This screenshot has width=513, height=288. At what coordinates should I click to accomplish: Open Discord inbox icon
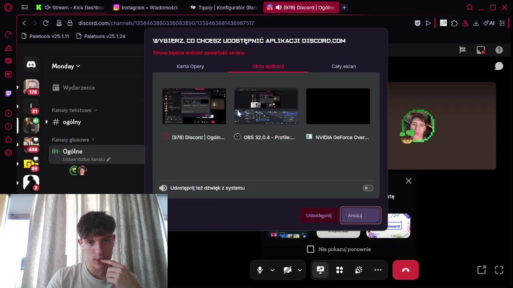pyautogui.click(x=481, y=50)
